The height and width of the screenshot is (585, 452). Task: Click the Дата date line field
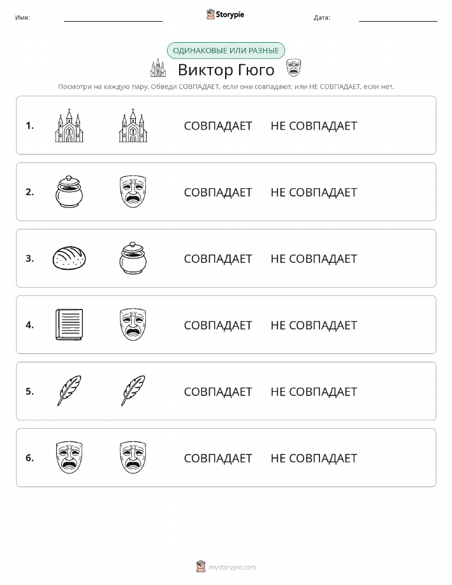(x=398, y=17)
